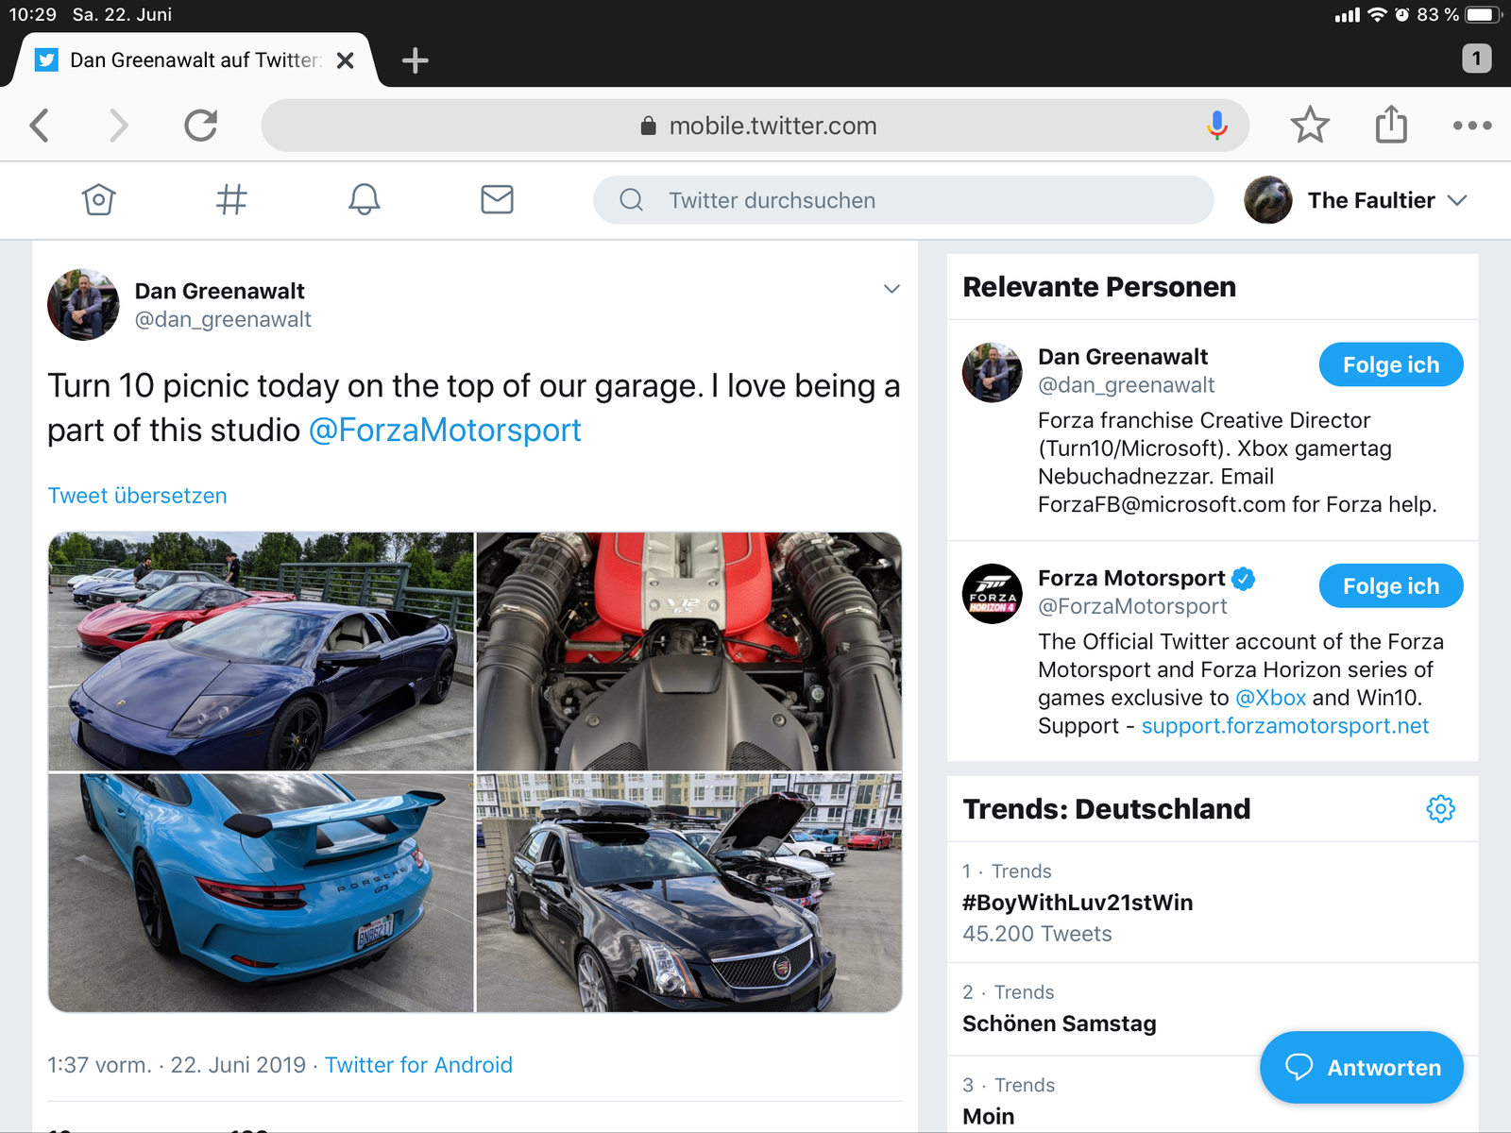Click The Faultier profile avatar
This screenshot has width=1511, height=1133.
[1268, 200]
